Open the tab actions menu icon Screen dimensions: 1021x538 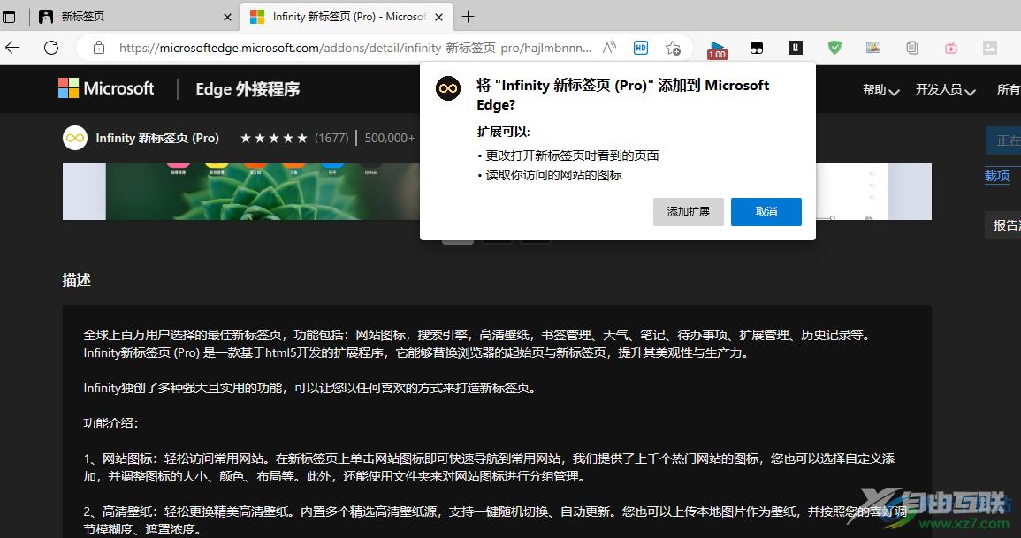point(9,17)
